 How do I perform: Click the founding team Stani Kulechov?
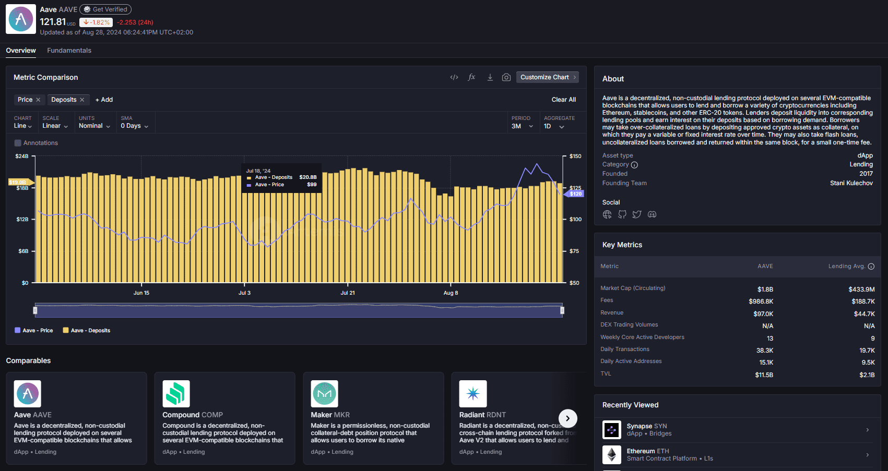point(851,183)
